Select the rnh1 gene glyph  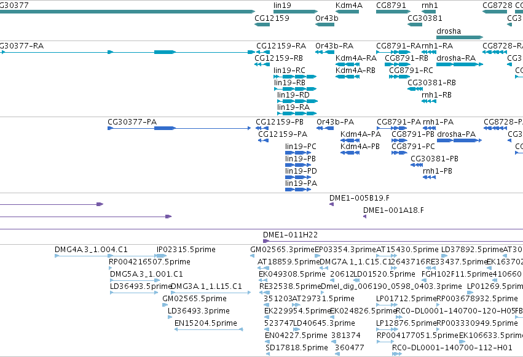[429, 12]
